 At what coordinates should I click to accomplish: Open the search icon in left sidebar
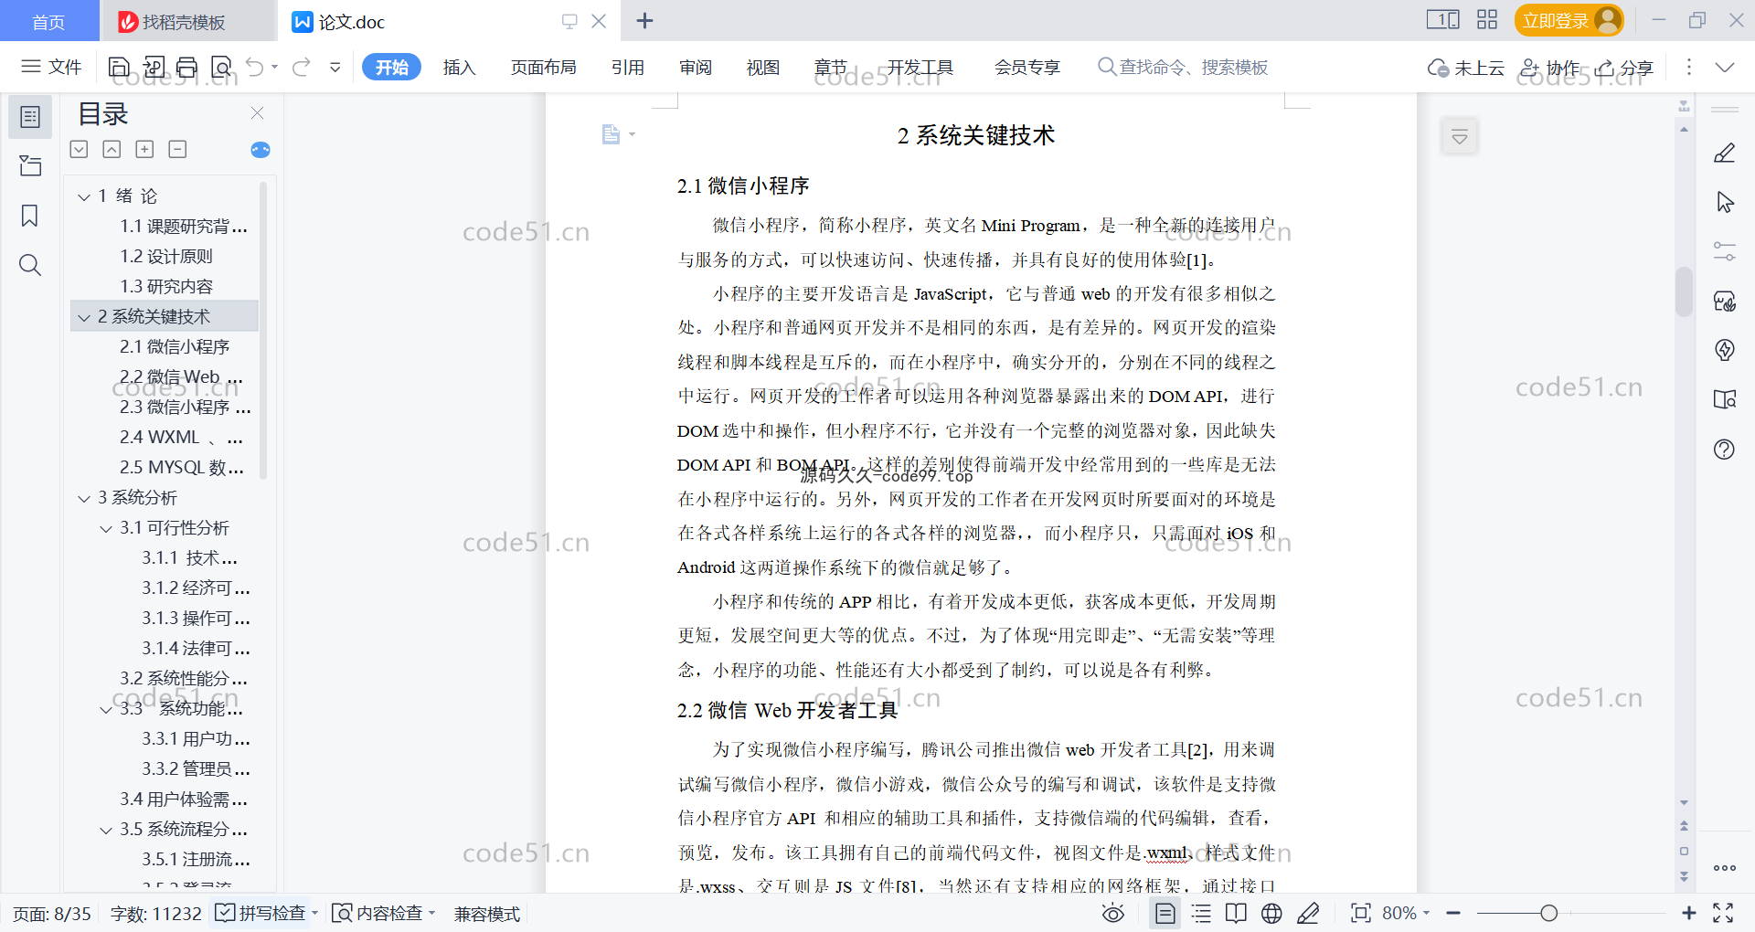click(30, 265)
